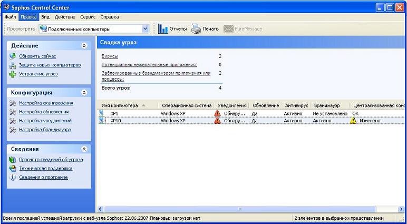Click the Sophos Control Center title bar icon
The height and width of the screenshot is (224, 407).
[6, 7]
